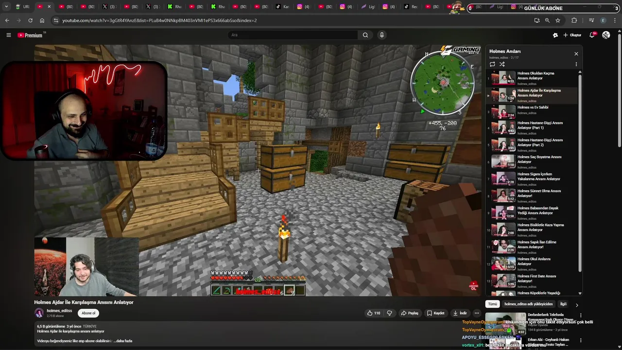The width and height of the screenshot is (622, 350).
Task: Select the İlgili filter chip
Action: pyautogui.click(x=563, y=304)
